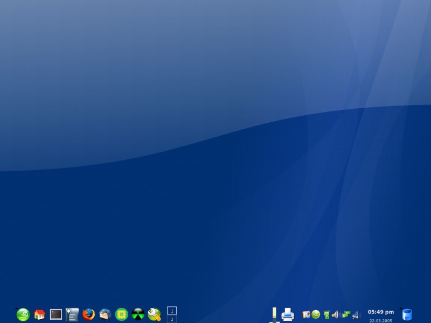
Task: Open the green SUSE start menu
Action: (x=23, y=314)
